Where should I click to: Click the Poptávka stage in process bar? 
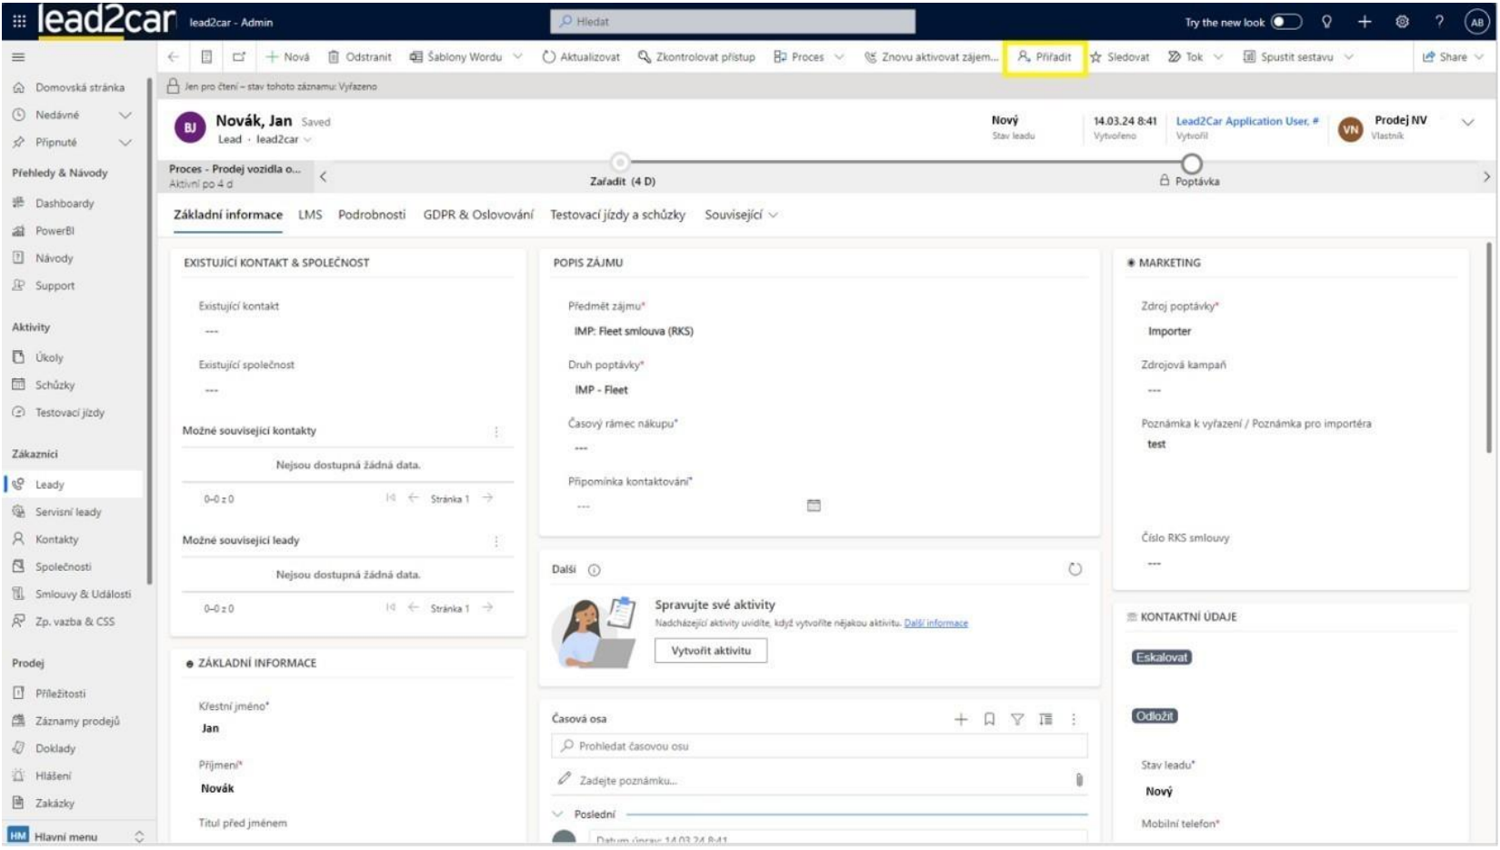[x=1191, y=165]
